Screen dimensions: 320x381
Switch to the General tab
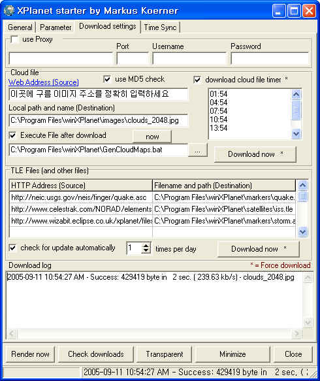coord(20,27)
